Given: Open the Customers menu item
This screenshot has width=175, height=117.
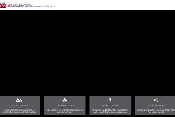Looking at the screenshot, I should pos(10,6).
